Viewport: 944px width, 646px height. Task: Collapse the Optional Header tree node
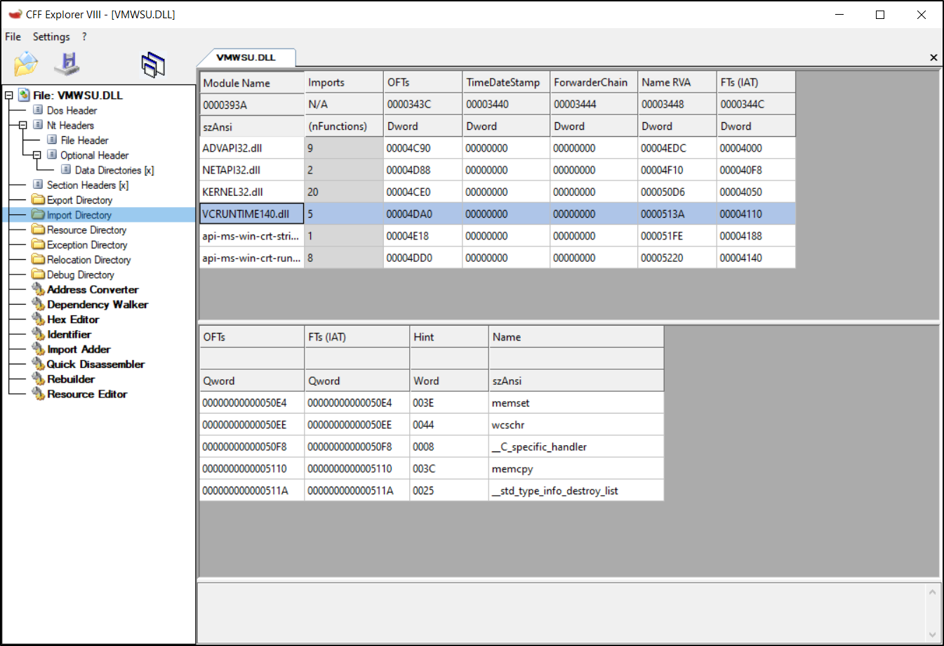click(x=36, y=155)
